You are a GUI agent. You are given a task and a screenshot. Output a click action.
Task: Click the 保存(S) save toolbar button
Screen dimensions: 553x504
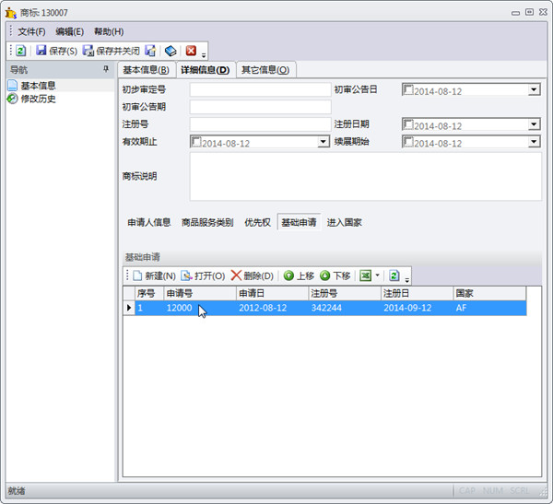click(x=57, y=51)
